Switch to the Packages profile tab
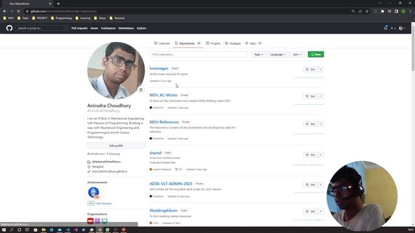Image resolution: width=415 pixels, height=233 pixels. coord(233,43)
